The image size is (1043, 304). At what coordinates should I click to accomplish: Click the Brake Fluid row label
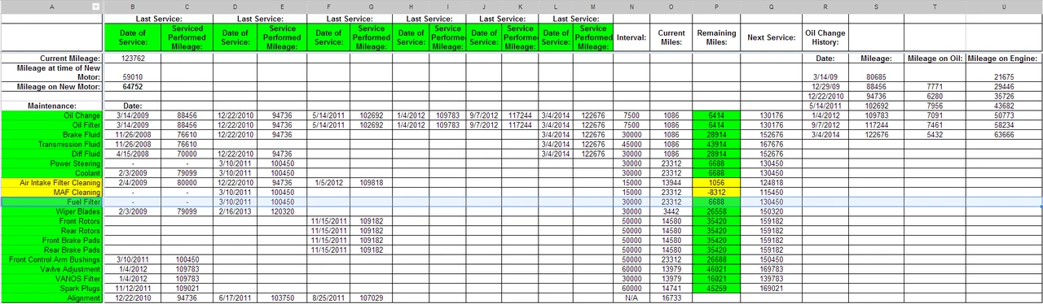52,135
